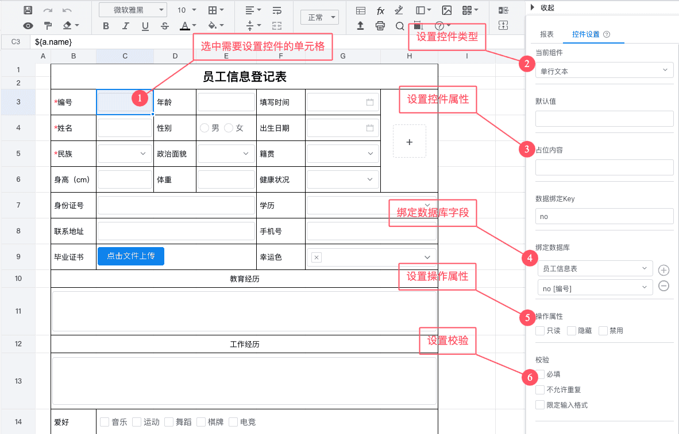Toggle bold formatting

[x=106, y=26]
